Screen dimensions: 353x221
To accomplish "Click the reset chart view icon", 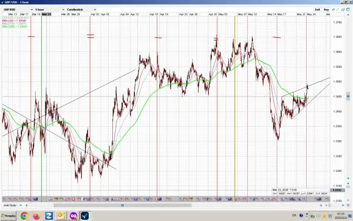I will coord(348,205).
